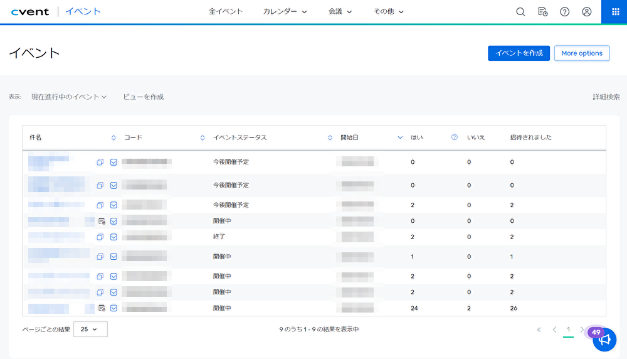627x359 pixels.
Task: Click 開始日 column header
Action: coord(349,137)
